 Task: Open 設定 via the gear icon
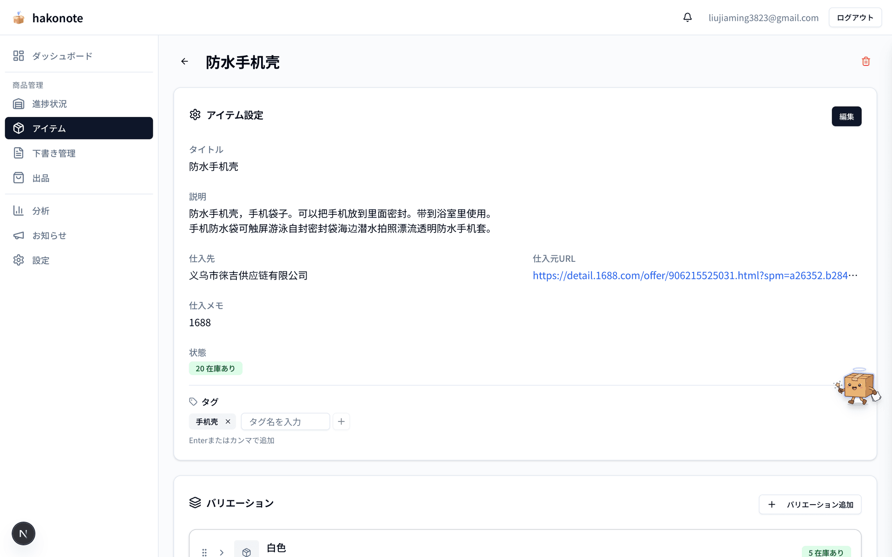(18, 260)
